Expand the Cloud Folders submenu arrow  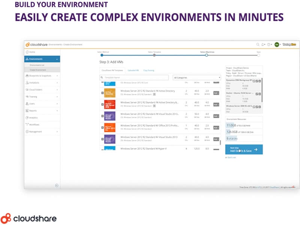coord(57,90)
